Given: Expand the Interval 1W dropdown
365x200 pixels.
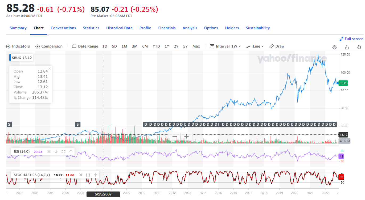Looking at the screenshot, I should click(x=225, y=46).
